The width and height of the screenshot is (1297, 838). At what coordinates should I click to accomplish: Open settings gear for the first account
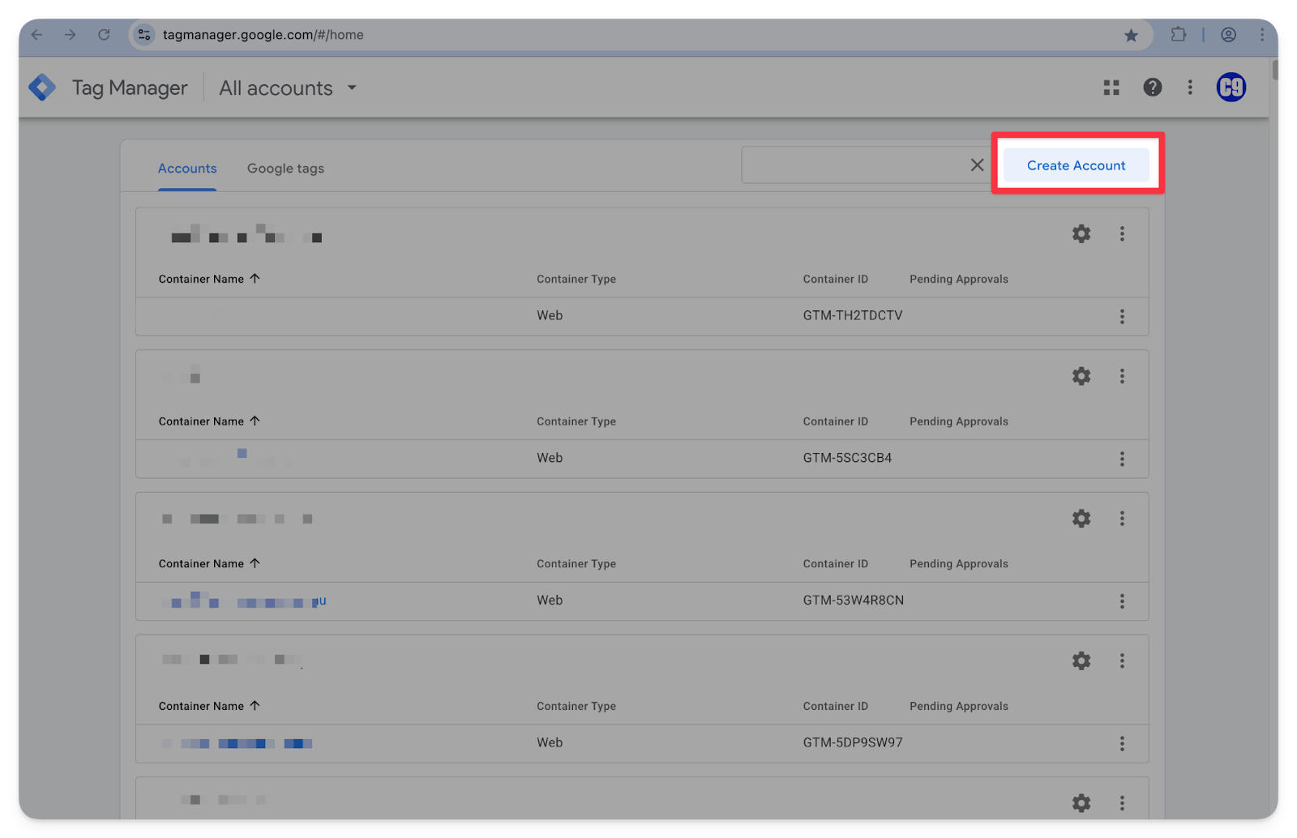pyautogui.click(x=1081, y=234)
